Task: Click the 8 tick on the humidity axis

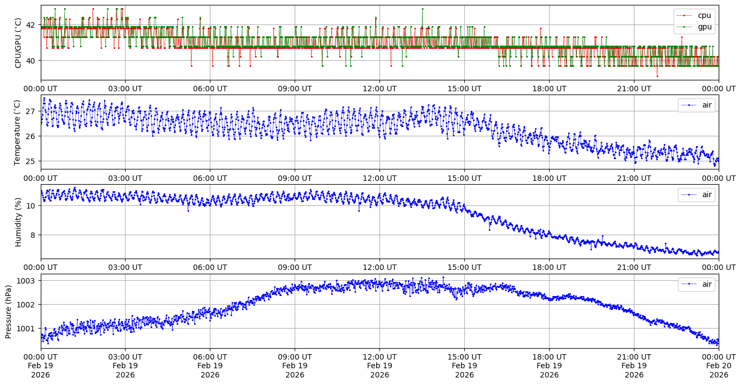Action: (33, 235)
